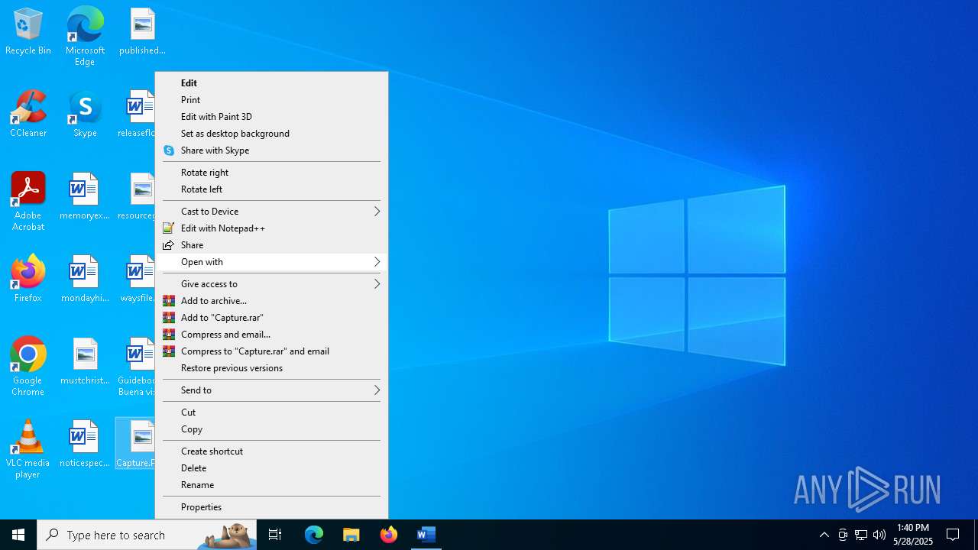978x550 pixels.
Task: Expand the Open with submenu
Action: (x=271, y=262)
